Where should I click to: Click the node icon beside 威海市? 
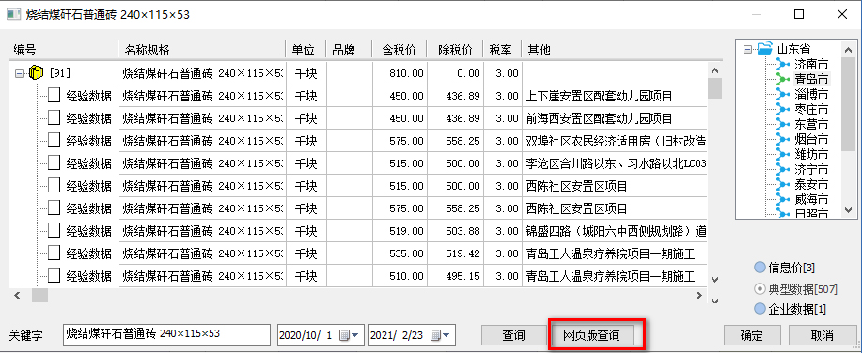pos(783,198)
